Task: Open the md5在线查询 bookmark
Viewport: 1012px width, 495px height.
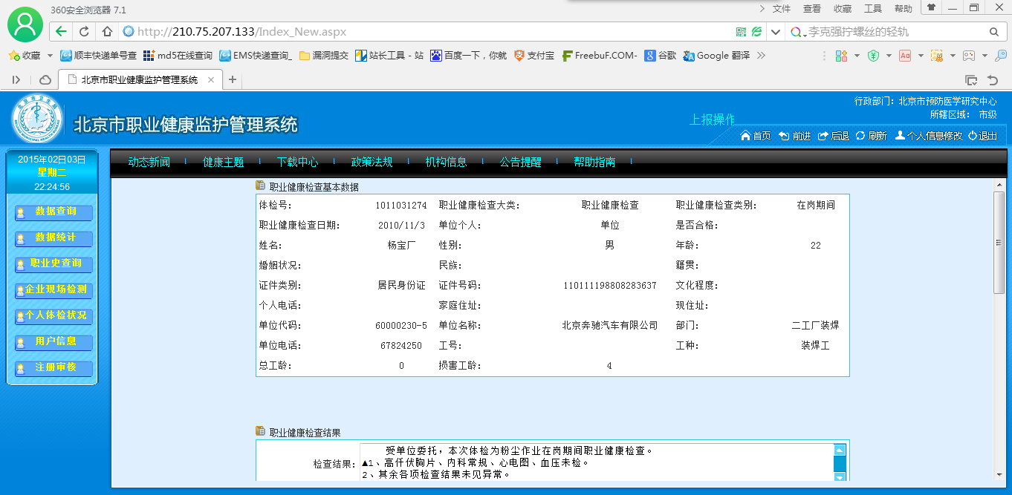Action: coord(178,56)
